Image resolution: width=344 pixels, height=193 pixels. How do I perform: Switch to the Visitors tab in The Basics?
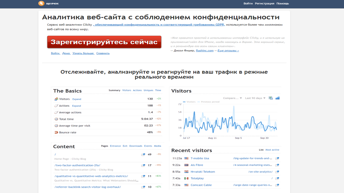pyautogui.click(x=127, y=90)
